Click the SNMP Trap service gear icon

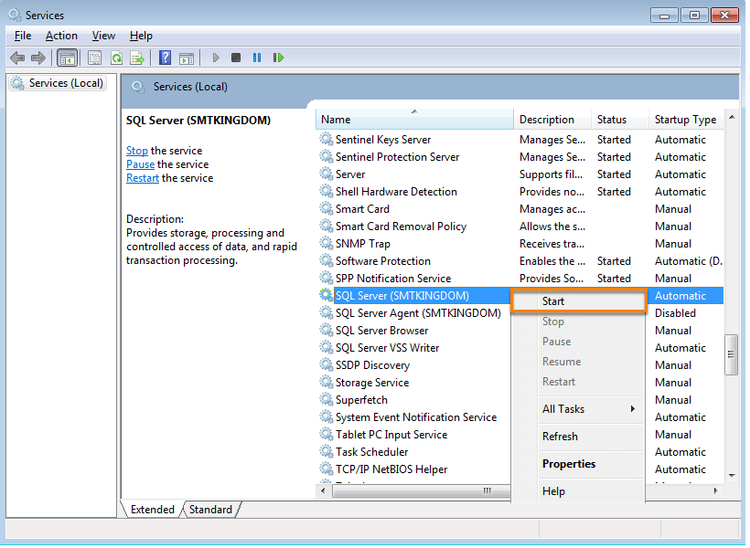(x=327, y=245)
